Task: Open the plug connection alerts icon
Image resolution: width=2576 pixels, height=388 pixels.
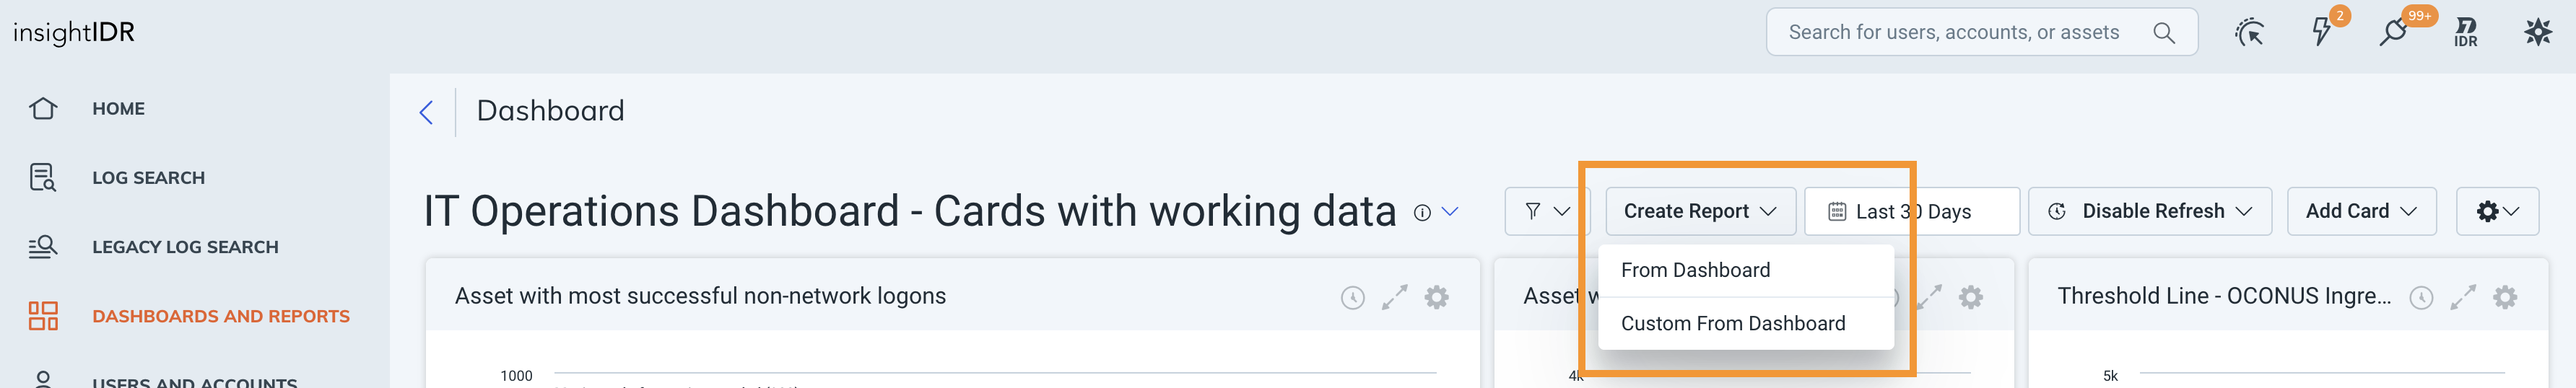Action: 2393,33
